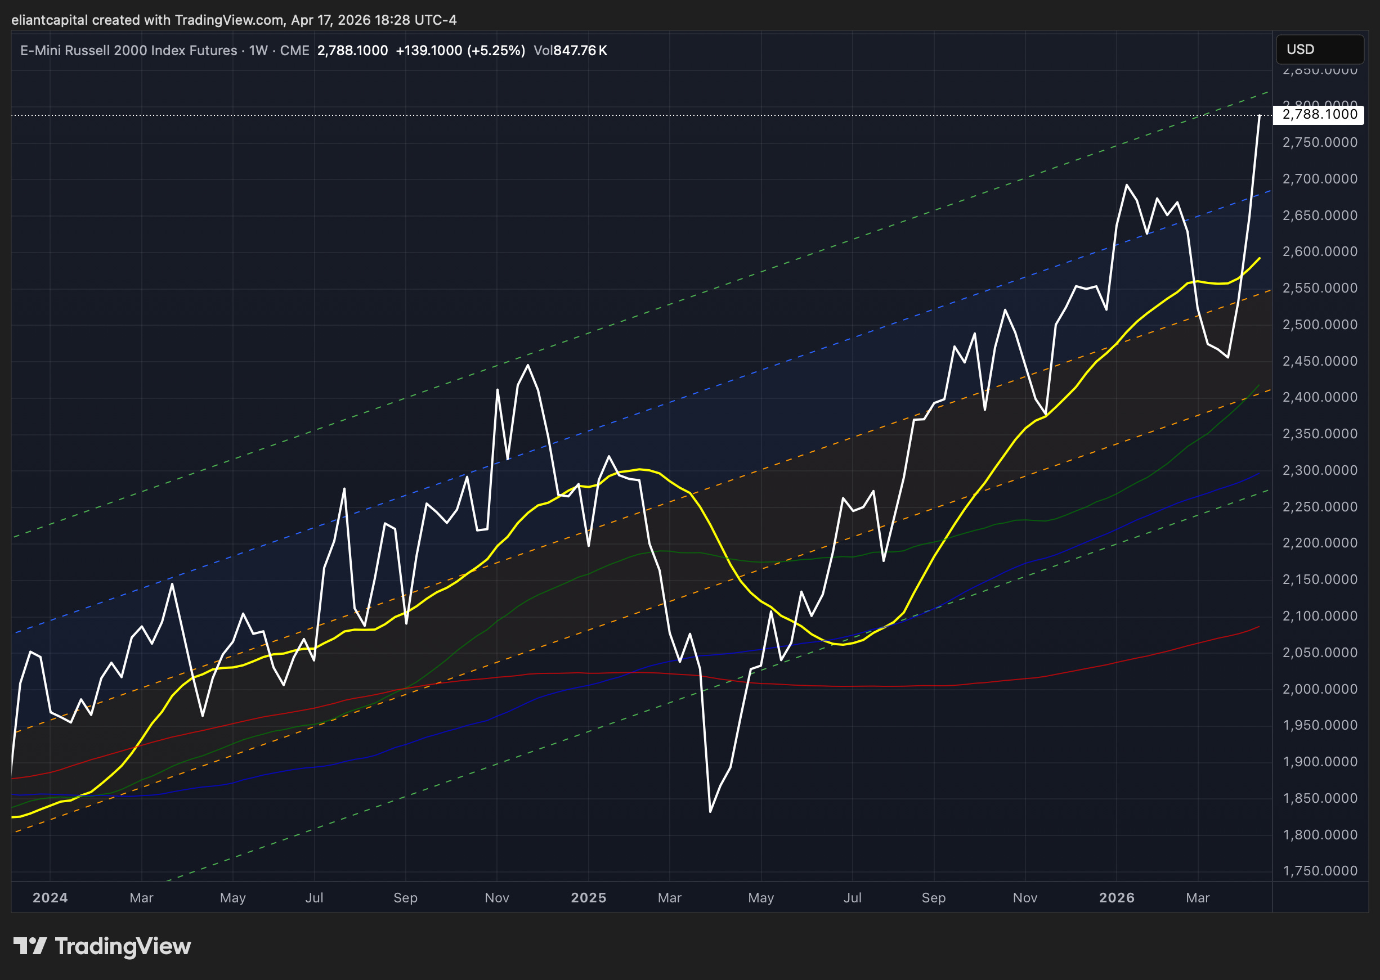1380x980 pixels.
Task: Click the 2,788.1000 current price label
Action: (1319, 115)
